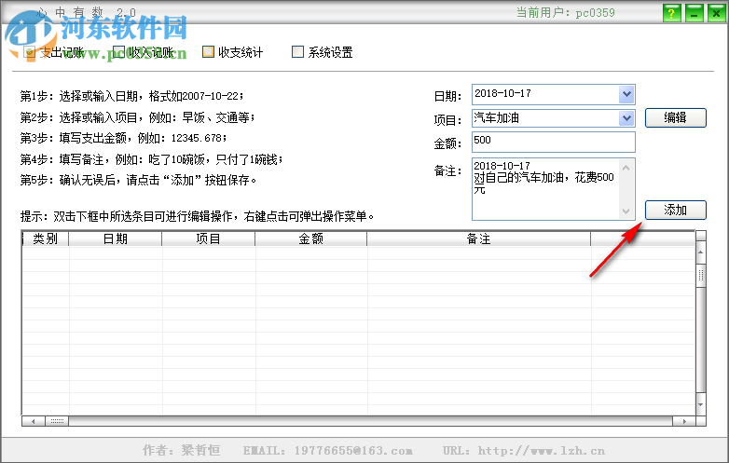
Task: Click table vertical scrollbar thumb
Action: tap(701, 276)
